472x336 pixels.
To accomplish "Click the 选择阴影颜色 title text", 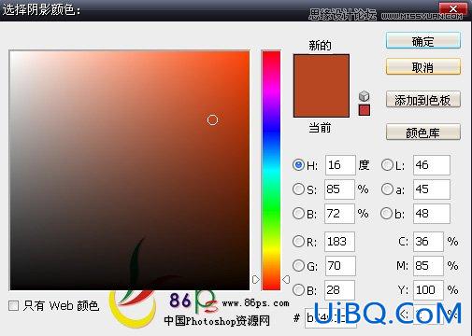I will [41, 9].
